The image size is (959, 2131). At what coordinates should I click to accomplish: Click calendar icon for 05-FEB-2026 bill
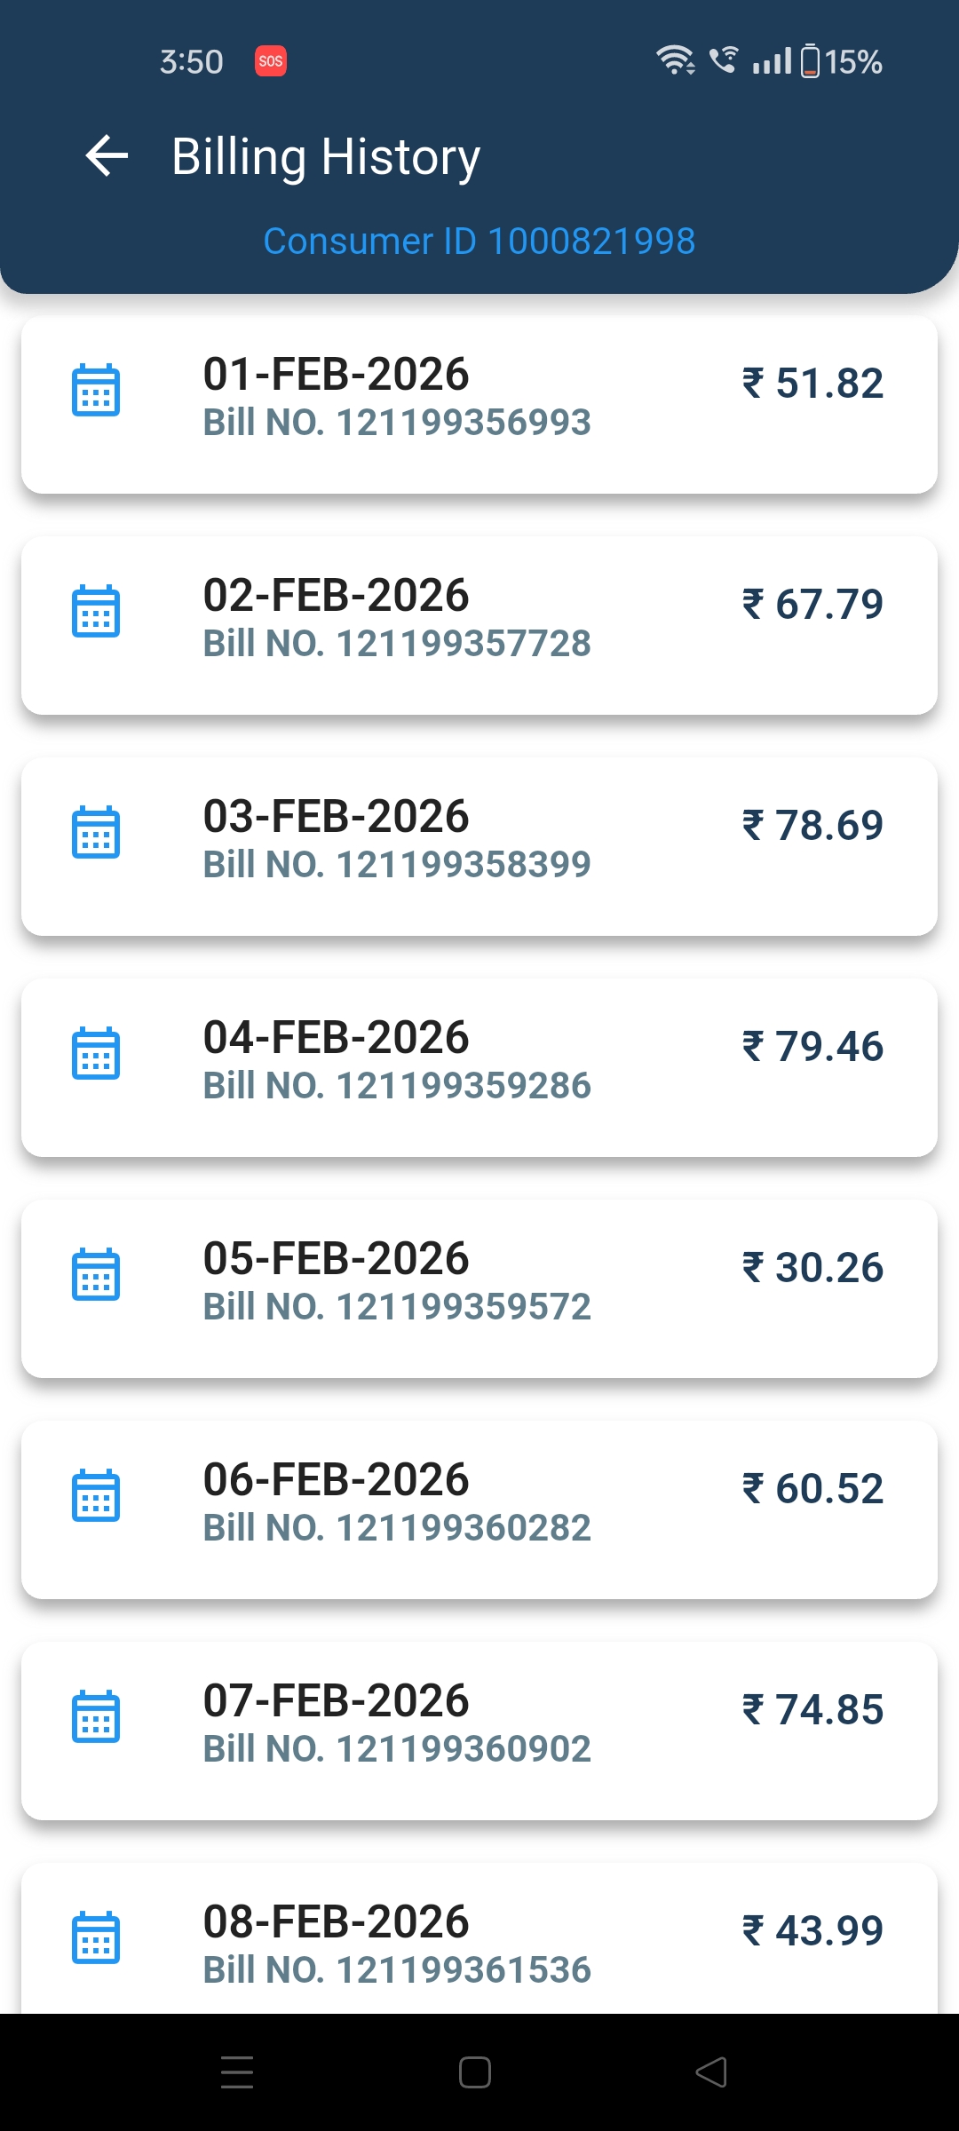(96, 1274)
